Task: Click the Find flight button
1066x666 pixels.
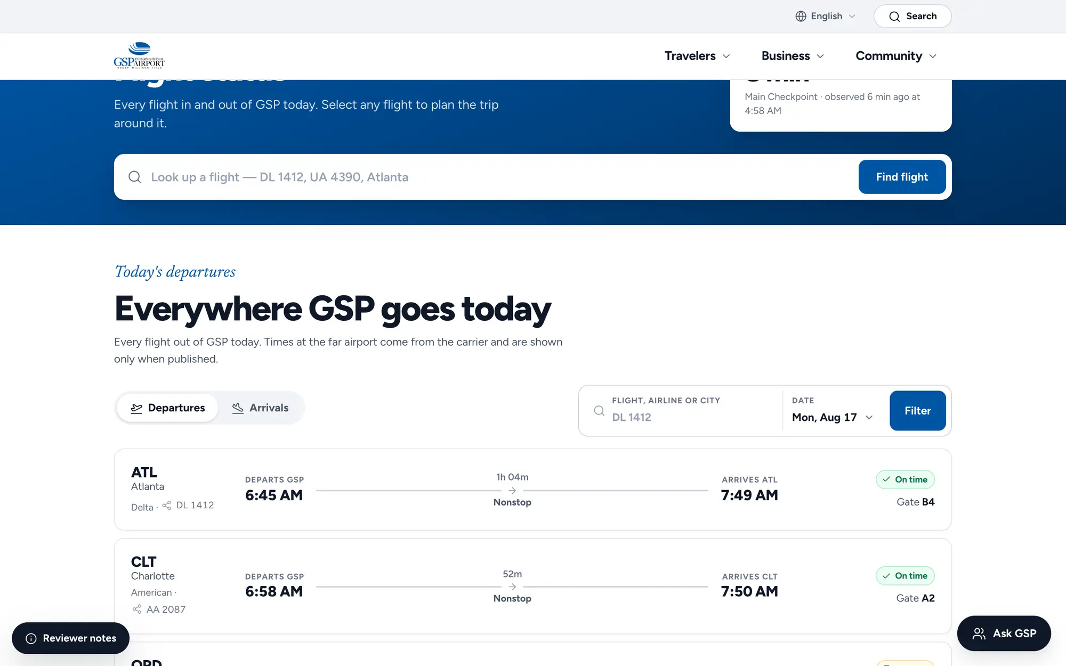Action: pos(902,177)
